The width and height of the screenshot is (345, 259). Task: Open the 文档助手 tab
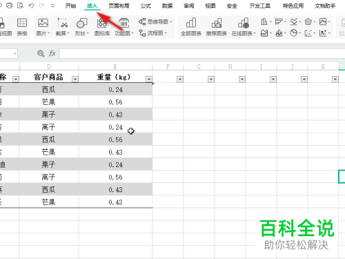(x=325, y=6)
